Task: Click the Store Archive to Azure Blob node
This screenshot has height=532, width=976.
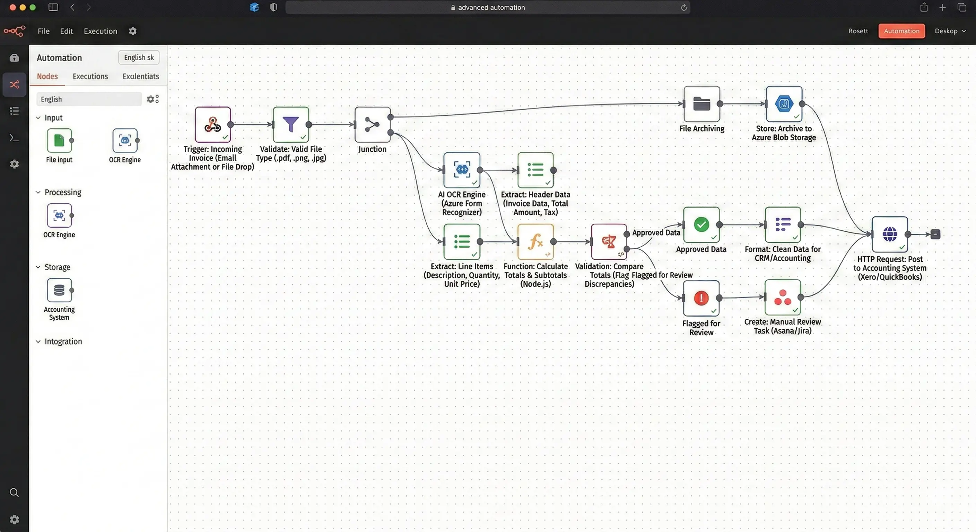Action: [784, 103]
